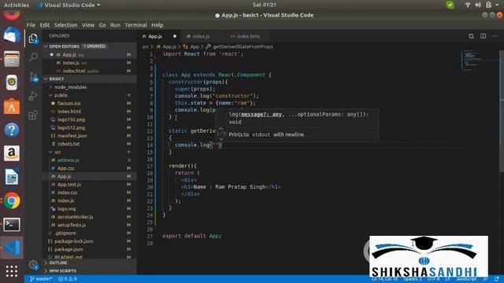Click the editor minimap preview
Screen dimensions: 504x283
point(480,61)
